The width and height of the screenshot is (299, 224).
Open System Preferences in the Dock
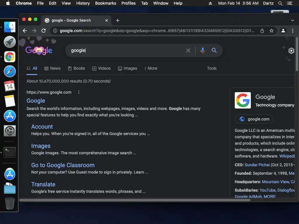coord(10,131)
